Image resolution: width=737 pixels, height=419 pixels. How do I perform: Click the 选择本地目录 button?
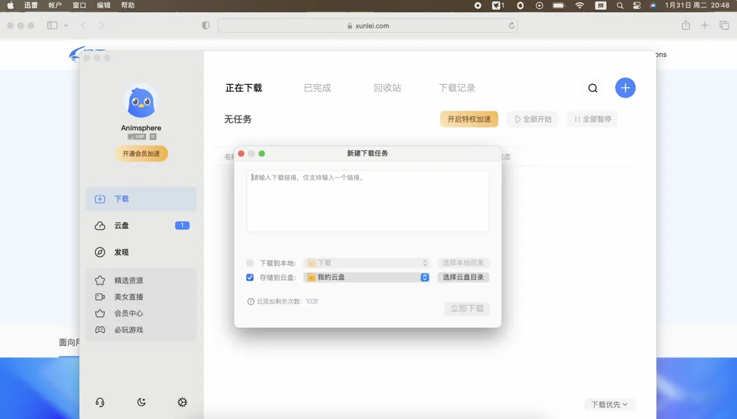coord(463,263)
